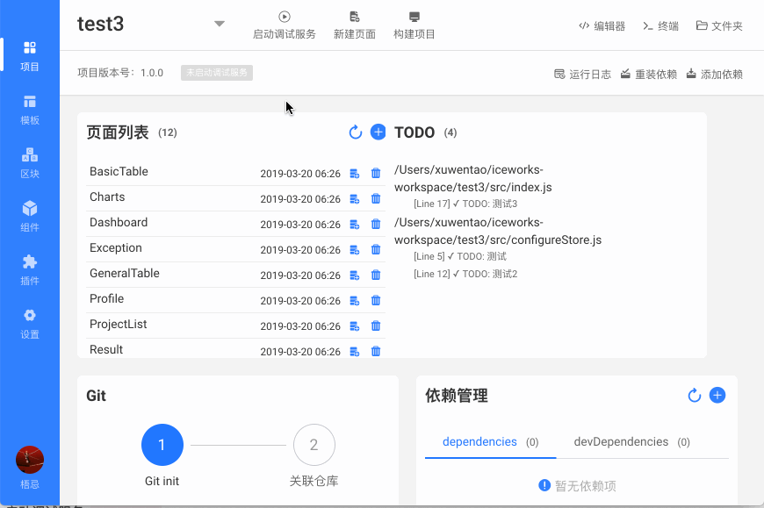Open TODO file path src/configureStore.js
764x508 pixels.
click(x=498, y=231)
